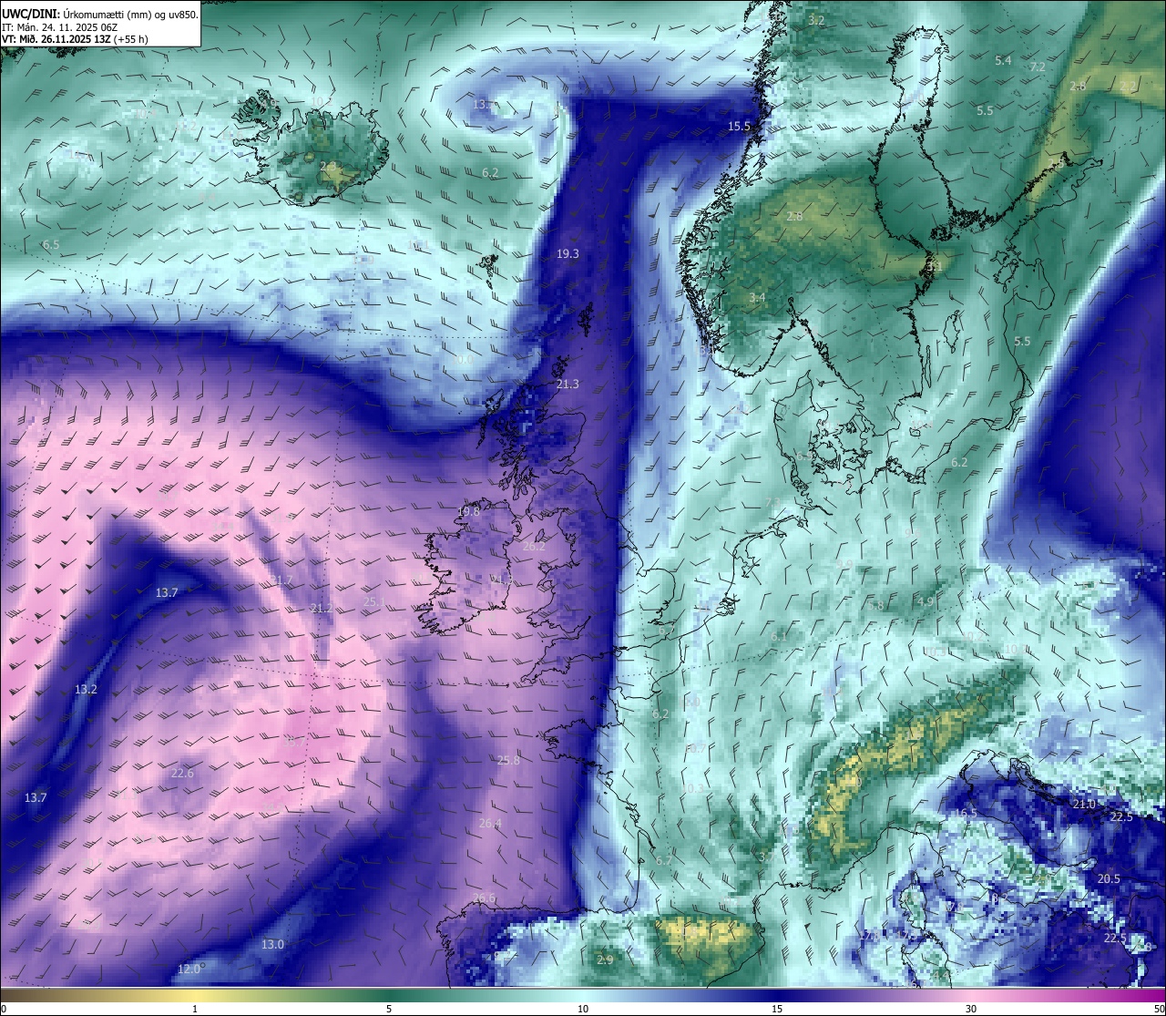This screenshot has width=1166, height=1016.
Task: Click the 16.5 value over northern Italy
Action: (965, 814)
